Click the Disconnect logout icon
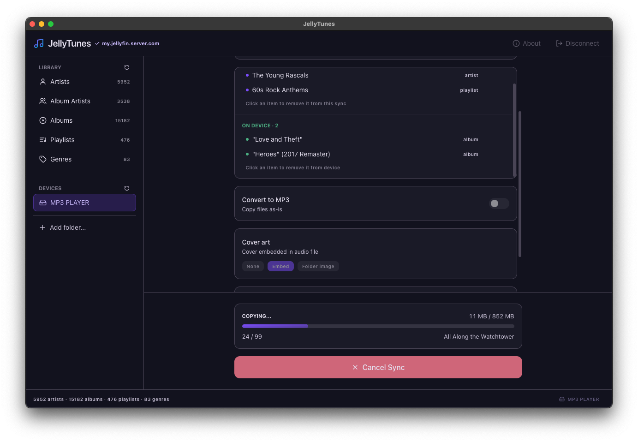 (x=559, y=43)
